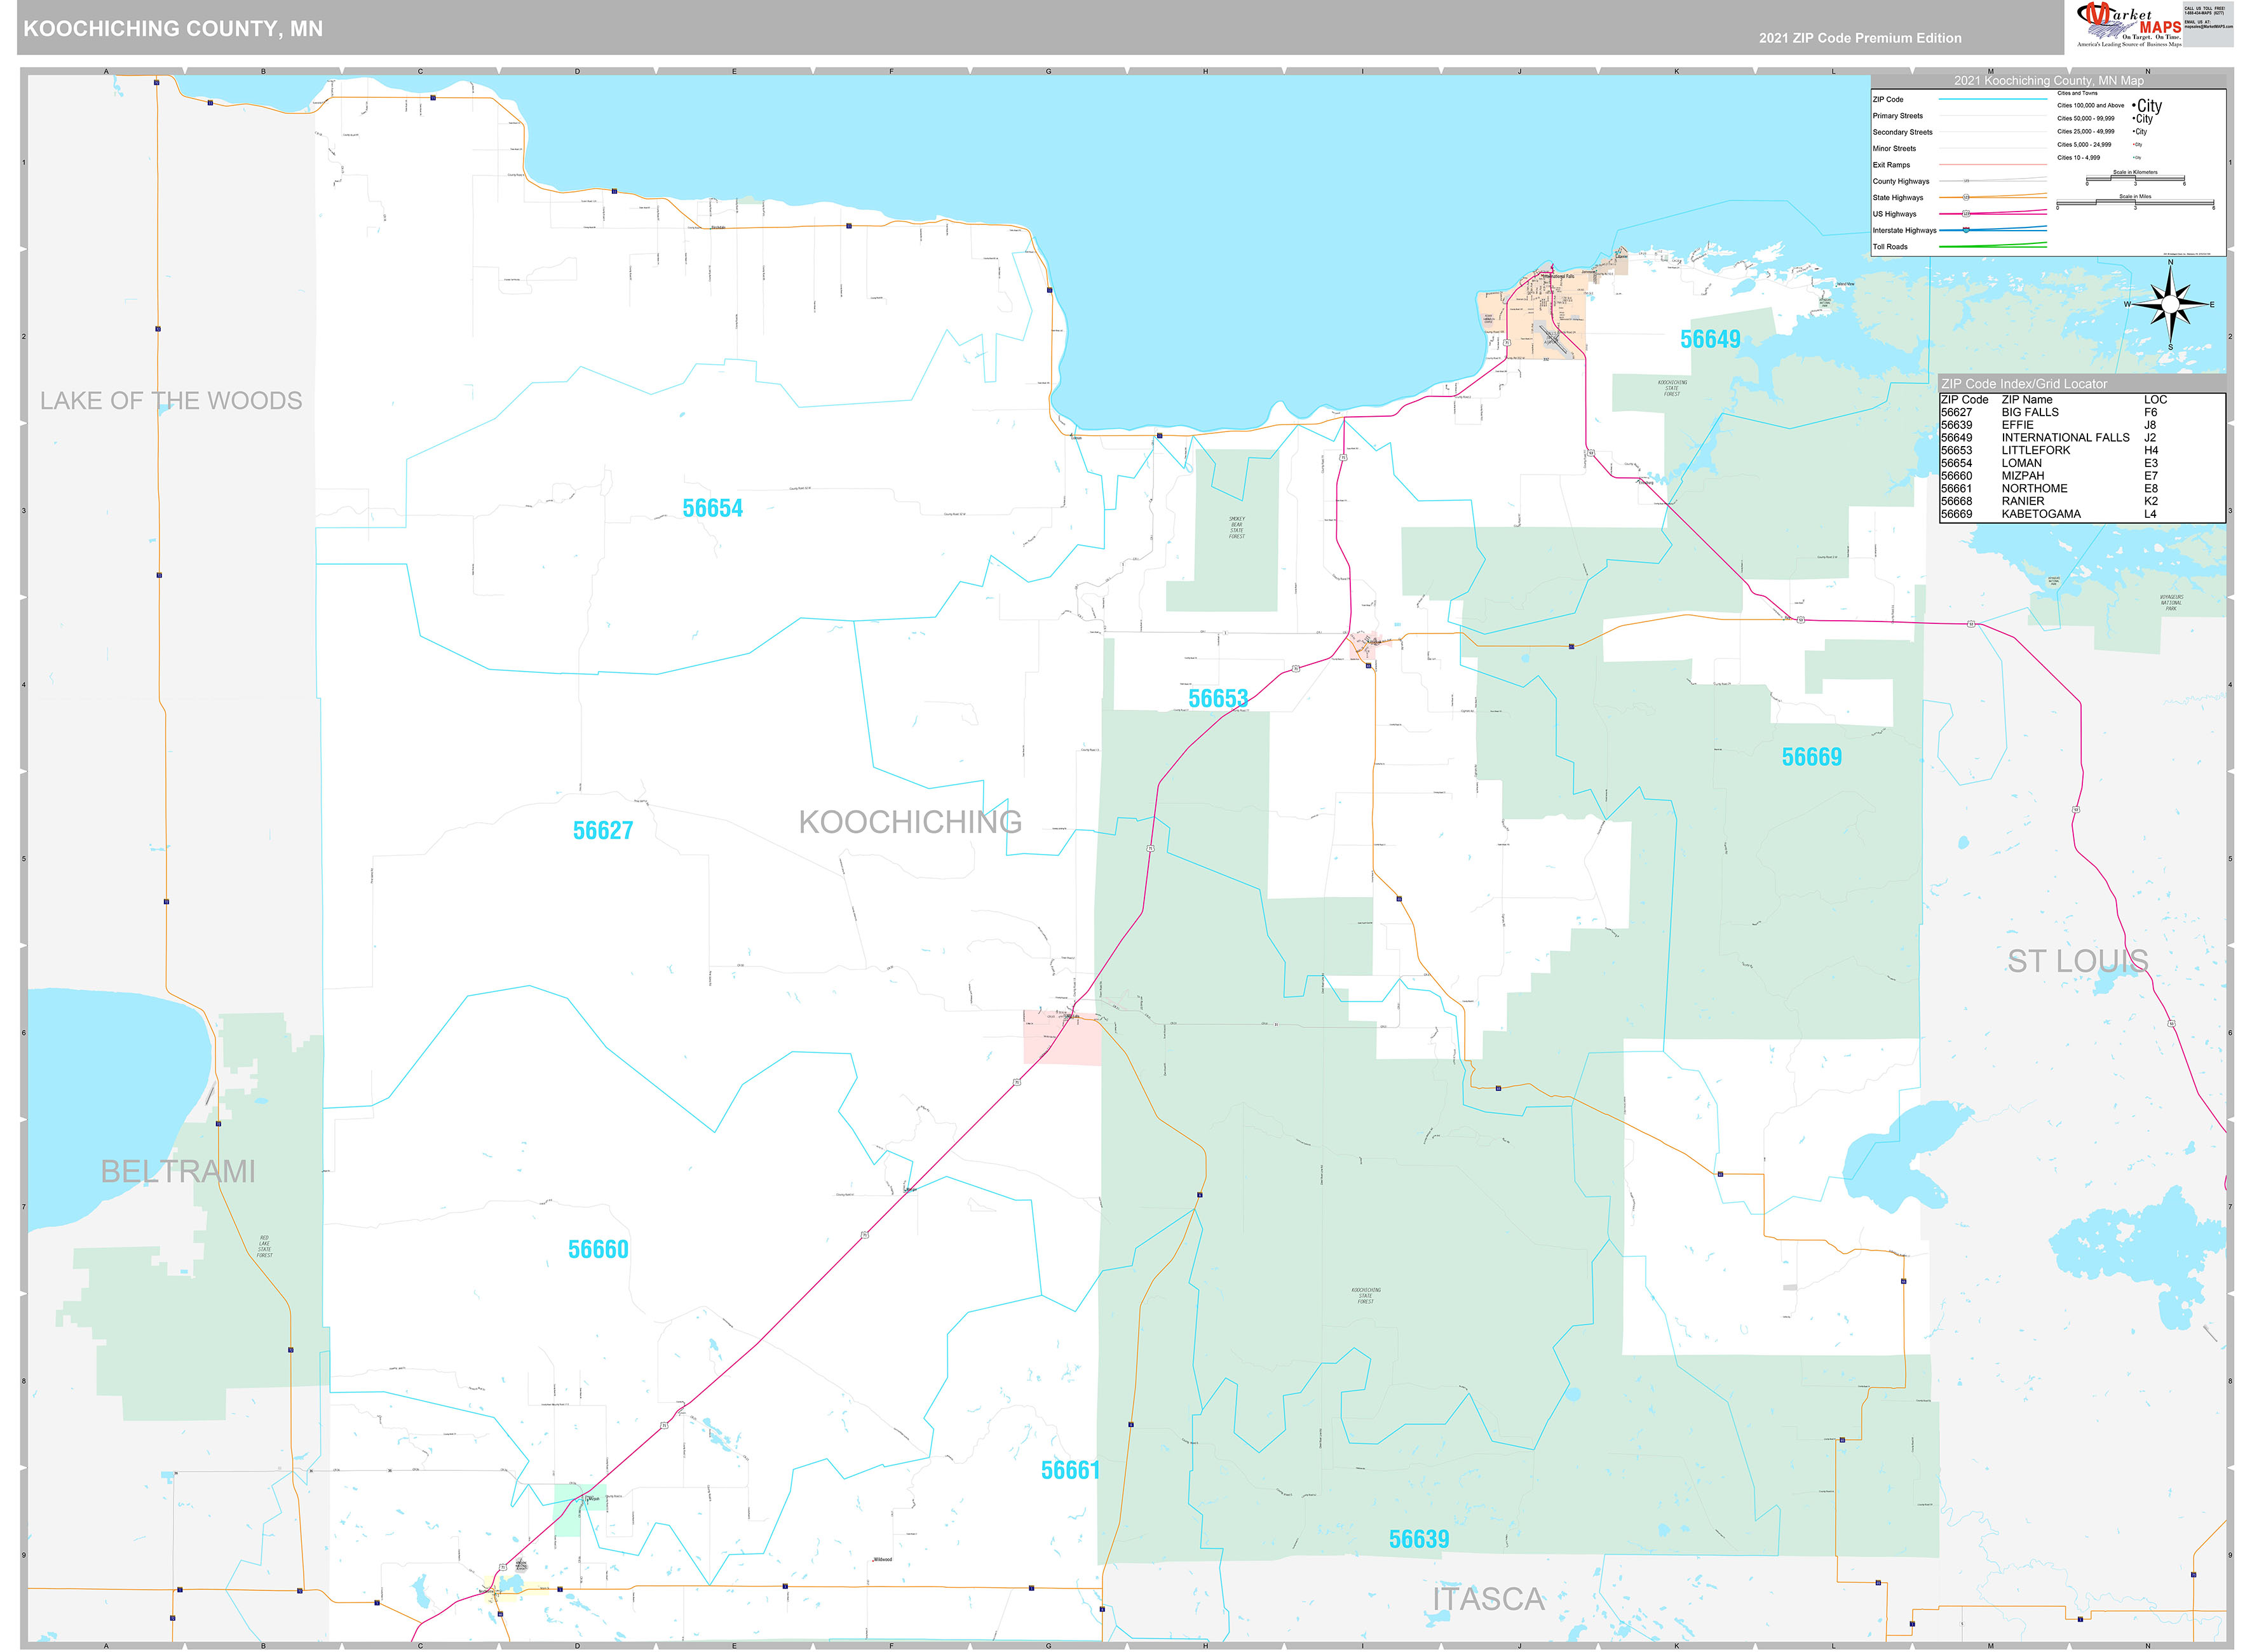2245x1652 pixels.
Task: Click the Cities 100,000 and Above city dot
Action: tap(2134, 105)
